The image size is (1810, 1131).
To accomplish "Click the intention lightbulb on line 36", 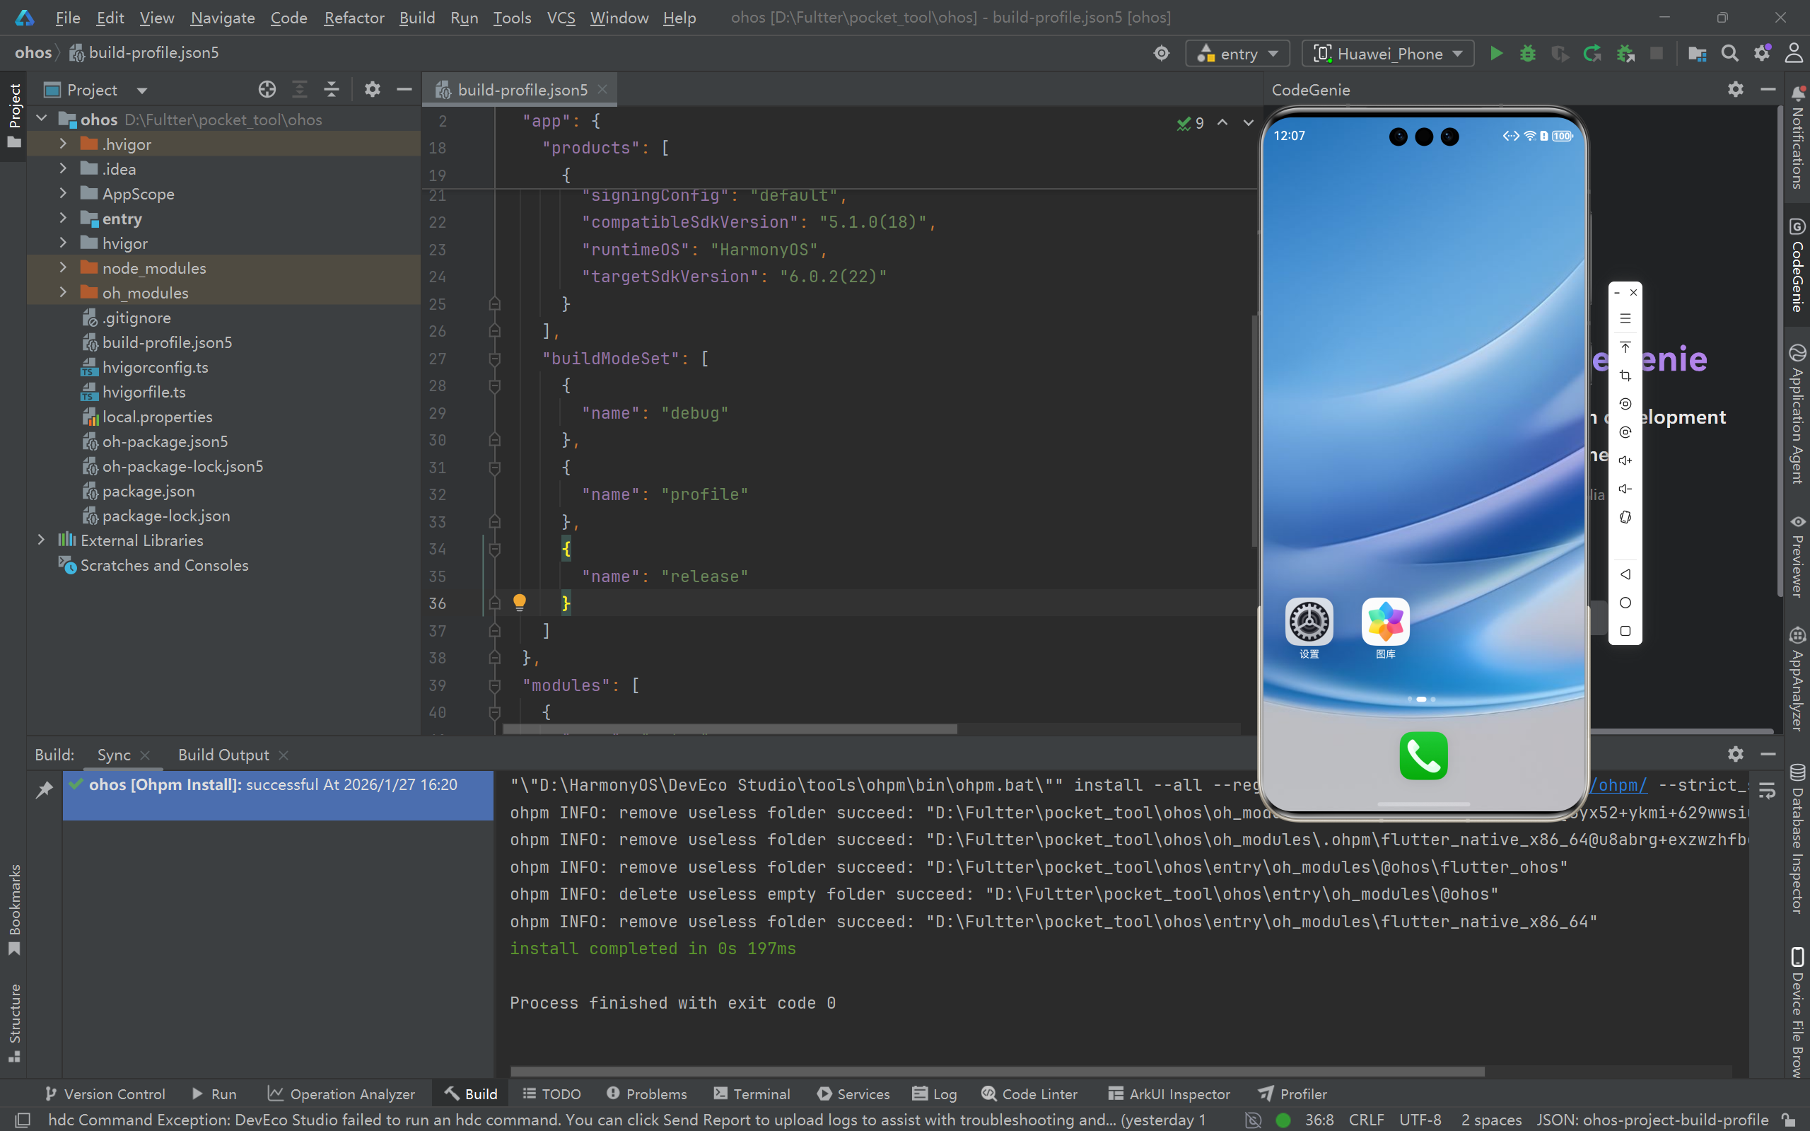I will tap(520, 602).
